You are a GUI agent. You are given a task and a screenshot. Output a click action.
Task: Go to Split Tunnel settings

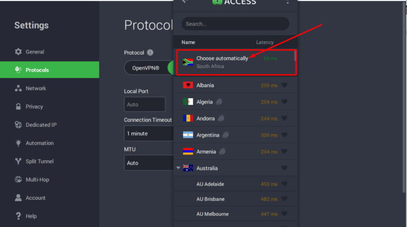(x=39, y=161)
